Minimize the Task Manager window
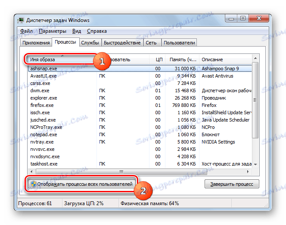This screenshot has height=225, width=286. [231, 19]
